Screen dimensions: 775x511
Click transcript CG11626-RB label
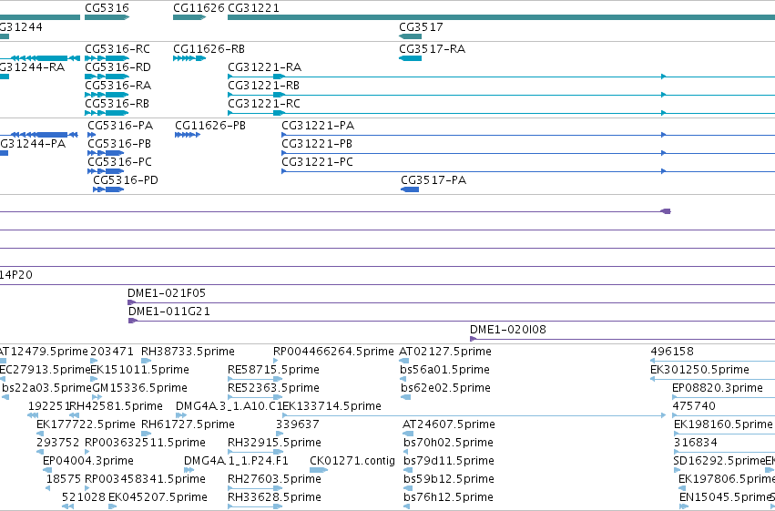click(x=209, y=49)
